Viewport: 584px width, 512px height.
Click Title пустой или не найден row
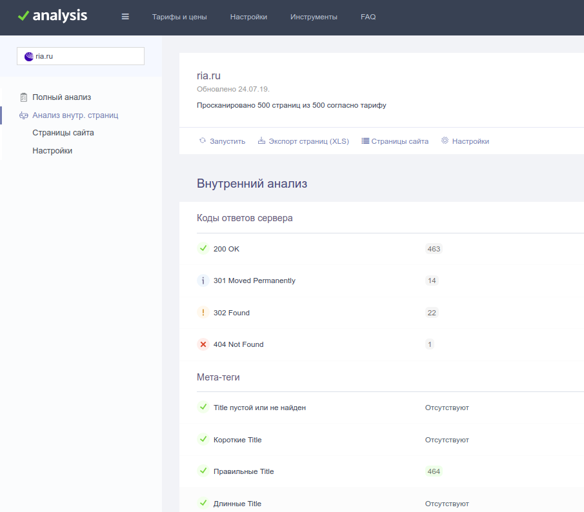[259, 408]
